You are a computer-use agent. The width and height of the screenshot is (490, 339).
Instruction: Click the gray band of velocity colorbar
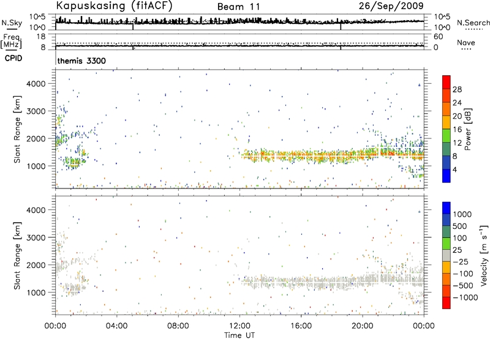(x=447, y=255)
